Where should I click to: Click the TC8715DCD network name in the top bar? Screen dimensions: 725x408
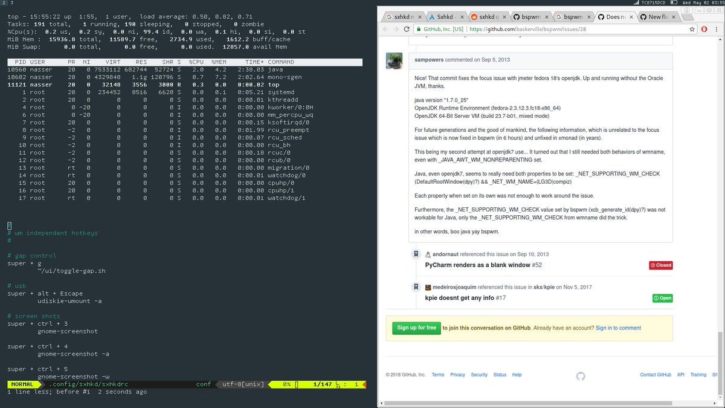click(654, 2)
